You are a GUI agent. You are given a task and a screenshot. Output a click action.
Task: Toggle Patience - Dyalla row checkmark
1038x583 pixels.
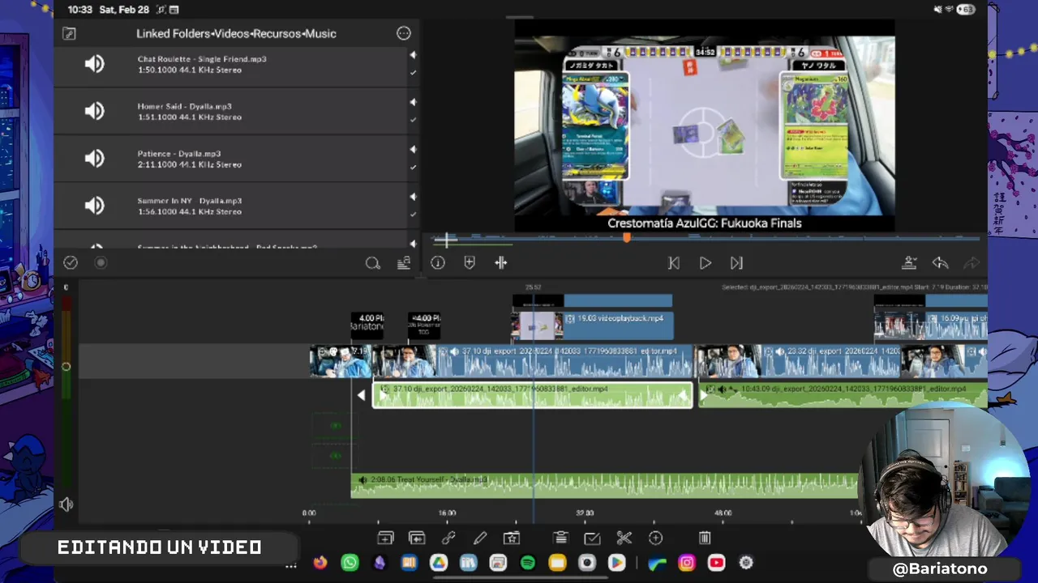pos(413,168)
